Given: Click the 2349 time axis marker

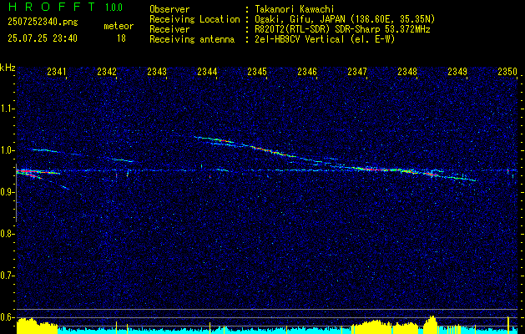Looking at the screenshot, I should coord(457,71).
